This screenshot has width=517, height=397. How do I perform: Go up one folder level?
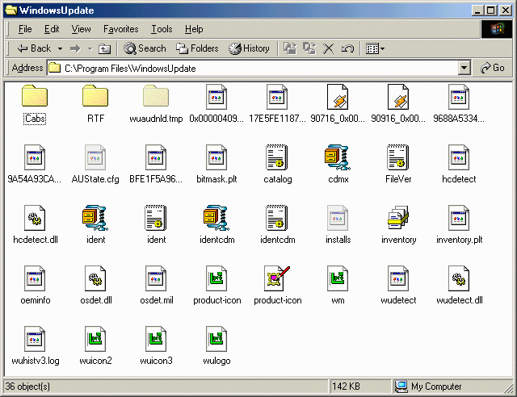pyautogui.click(x=104, y=48)
